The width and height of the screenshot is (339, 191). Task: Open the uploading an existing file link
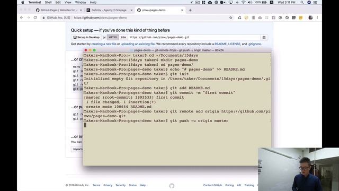click(138, 44)
